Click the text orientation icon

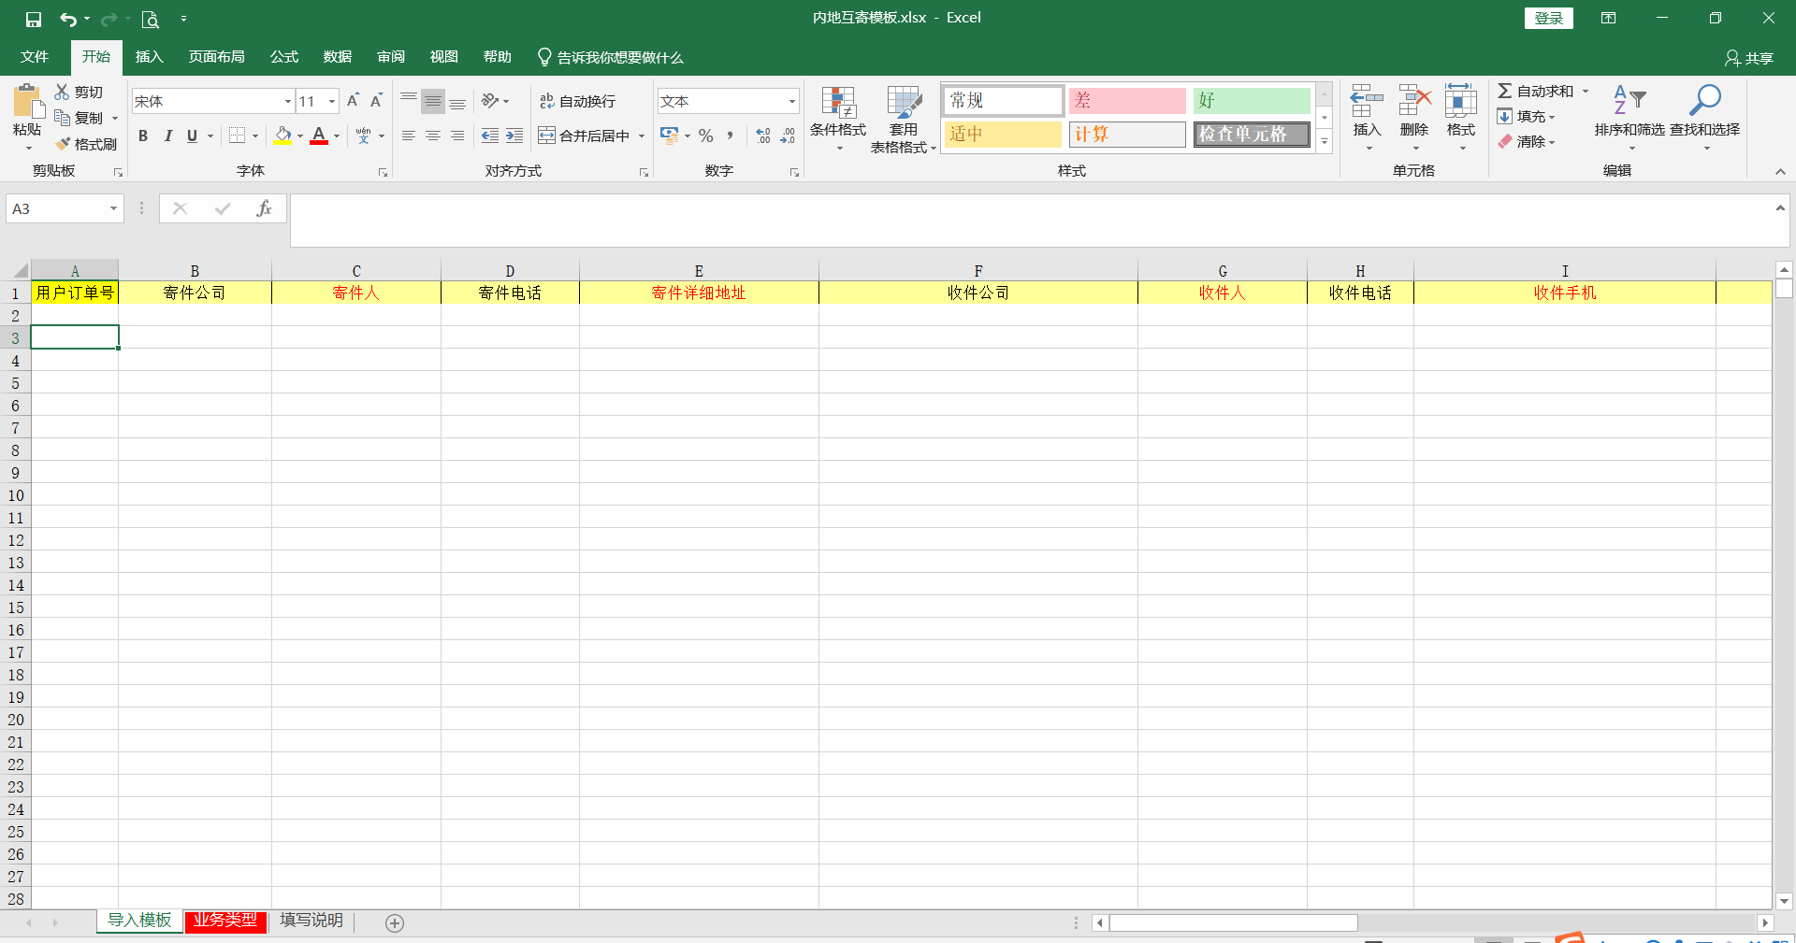491,101
